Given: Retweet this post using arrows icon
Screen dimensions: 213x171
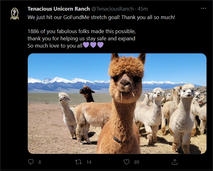Looking at the screenshot, I should 79,162.
